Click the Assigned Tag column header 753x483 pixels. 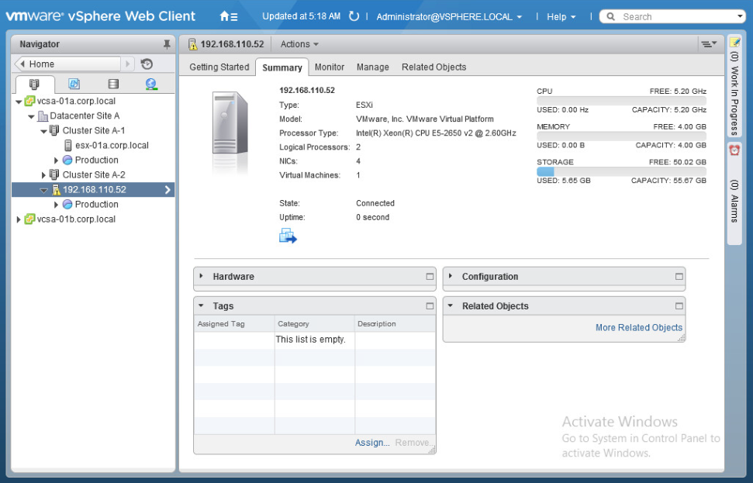234,324
